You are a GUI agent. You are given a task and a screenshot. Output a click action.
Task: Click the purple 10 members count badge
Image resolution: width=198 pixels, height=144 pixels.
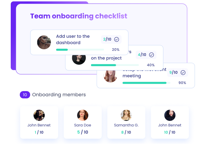25,95
